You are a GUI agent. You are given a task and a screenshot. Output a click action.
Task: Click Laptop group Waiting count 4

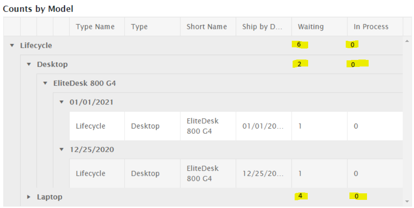[300, 196]
